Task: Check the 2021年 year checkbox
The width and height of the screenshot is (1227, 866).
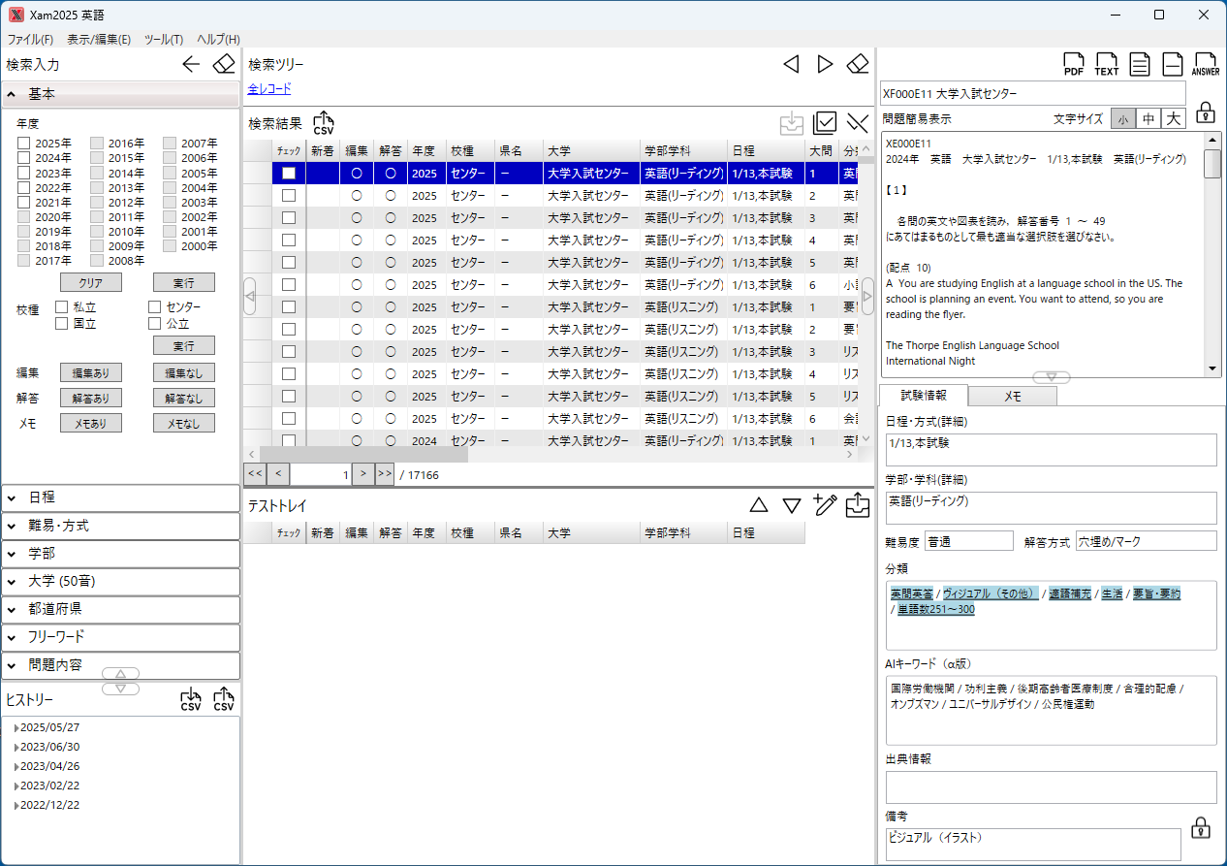Action: pos(23,203)
